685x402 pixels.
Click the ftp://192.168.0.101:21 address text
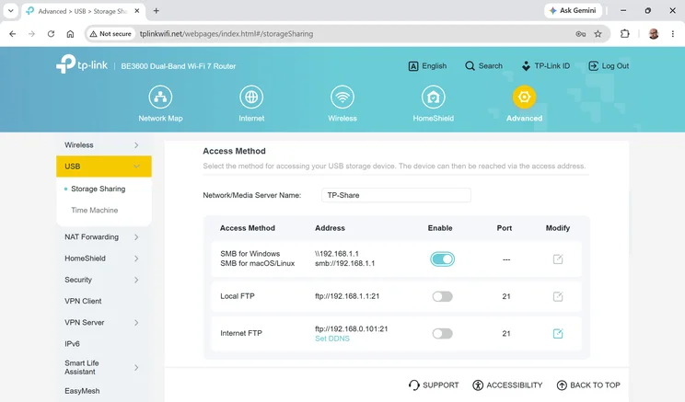click(351, 329)
